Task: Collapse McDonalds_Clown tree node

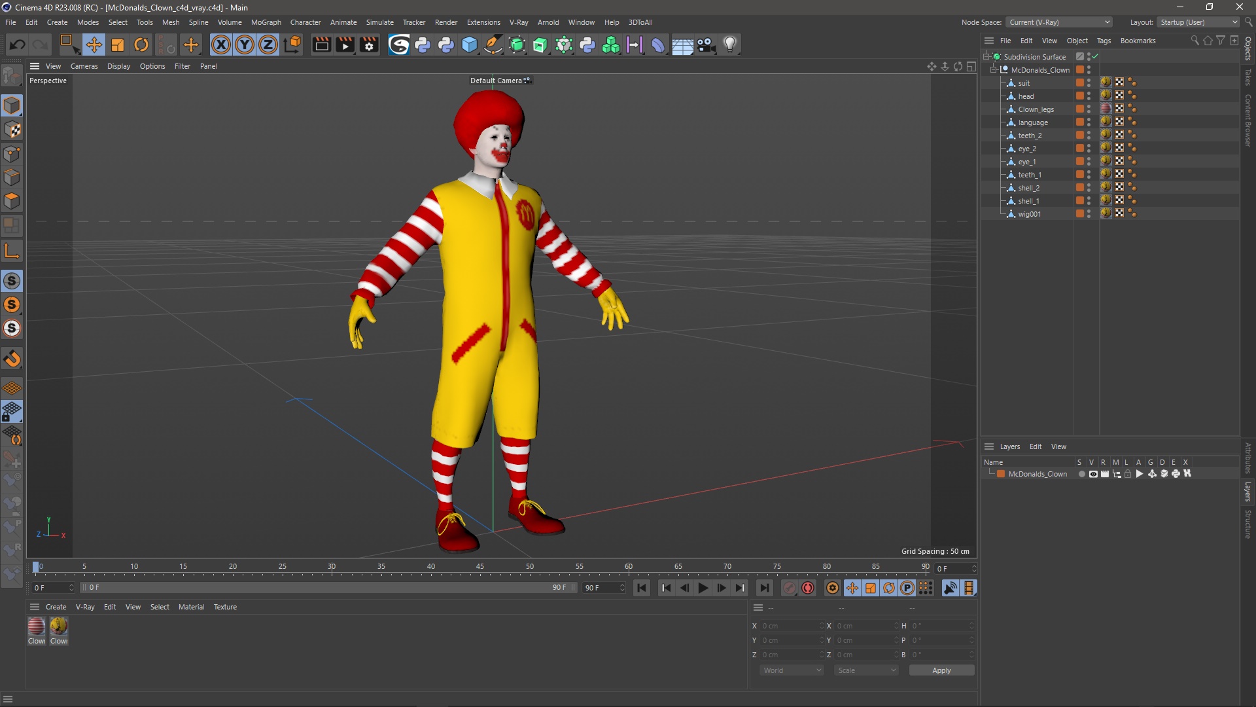Action: click(993, 70)
